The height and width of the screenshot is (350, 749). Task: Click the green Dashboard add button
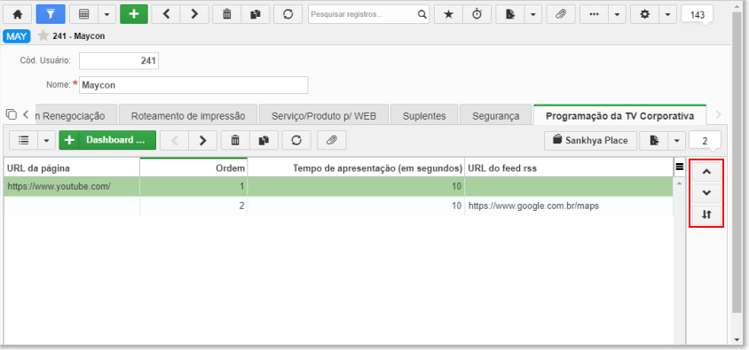click(x=107, y=140)
